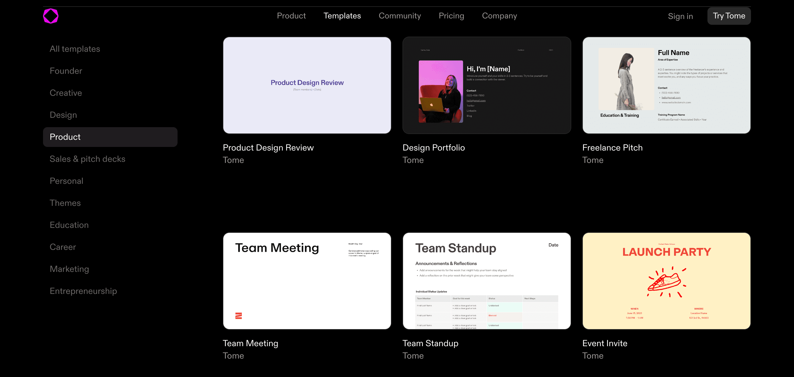Browse the Creative category
The height and width of the screenshot is (377, 794).
pyautogui.click(x=65, y=93)
